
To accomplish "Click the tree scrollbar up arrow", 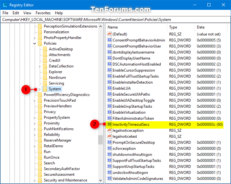I will pos(101,27).
